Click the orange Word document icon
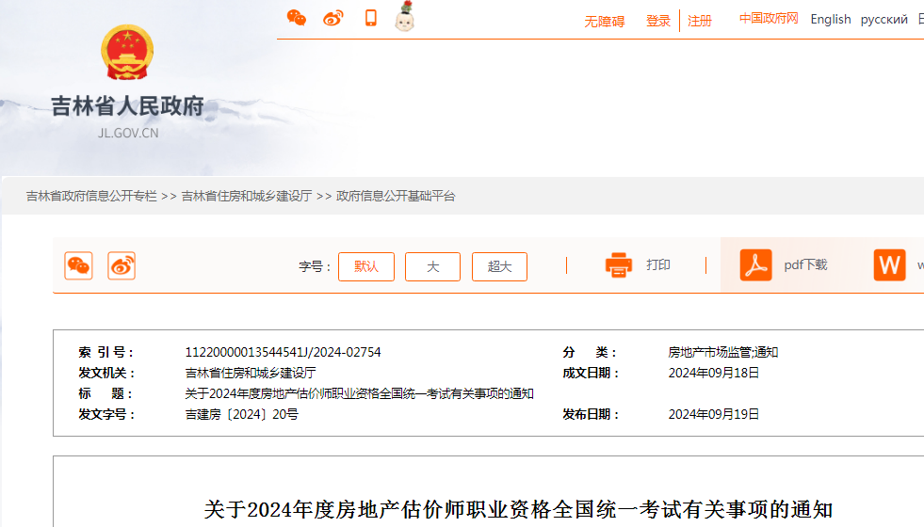Viewport: 924px width, 527px height. pyautogui.click(x=889, y=265)
